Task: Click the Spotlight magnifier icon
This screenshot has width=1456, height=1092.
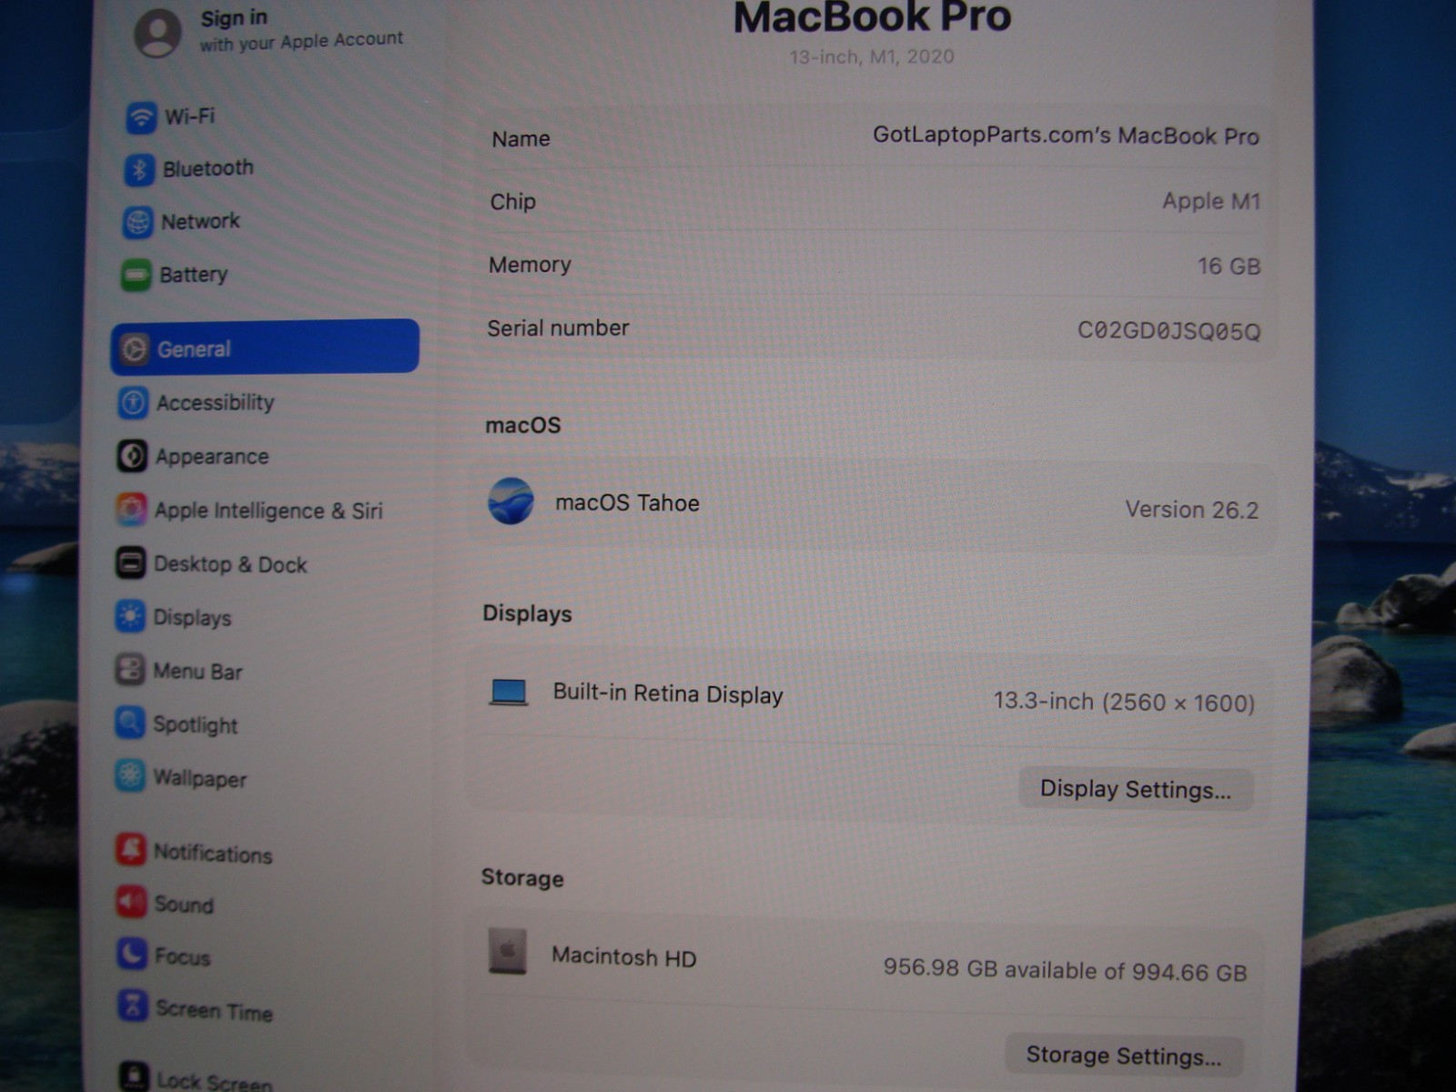Action: 130,723
